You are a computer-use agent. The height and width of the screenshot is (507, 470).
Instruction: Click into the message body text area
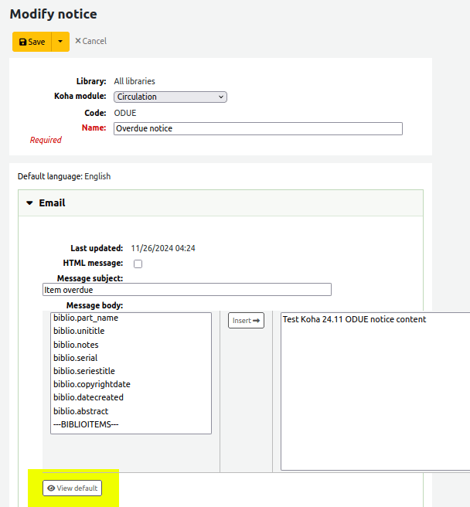click(x=375, y=391)
